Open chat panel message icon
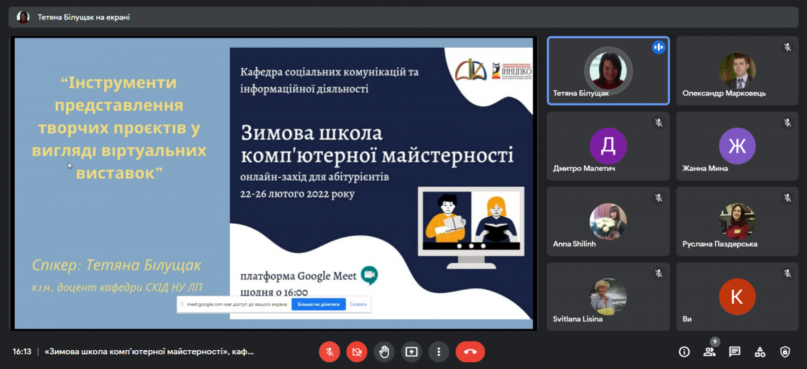Image resolution: width=807 pixels, height=369 pixels. click(734, 352)
